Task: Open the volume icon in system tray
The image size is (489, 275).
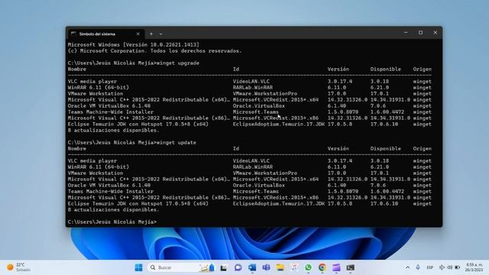Action: [x=450, y=267]
